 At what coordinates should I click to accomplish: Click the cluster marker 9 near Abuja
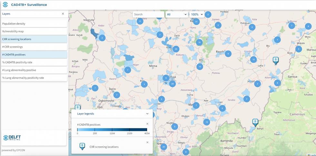click(x=166, y=78)
